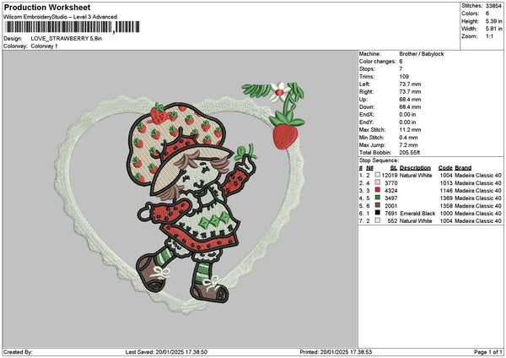Pick the black swatch for Emerald Black
This screenshot has height=358, width=506.
(377, 213)
